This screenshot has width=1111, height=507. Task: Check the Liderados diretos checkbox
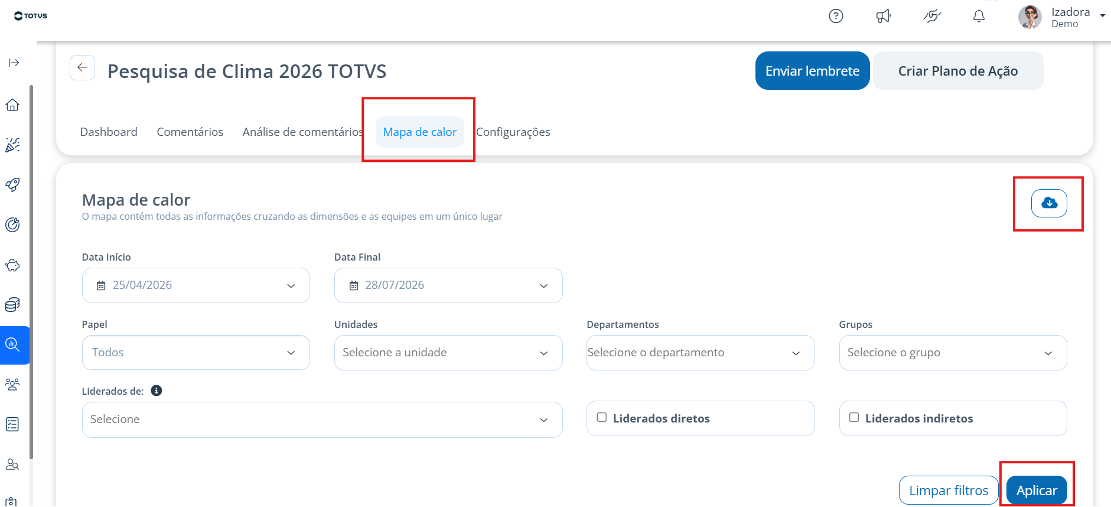coord(602,417)
